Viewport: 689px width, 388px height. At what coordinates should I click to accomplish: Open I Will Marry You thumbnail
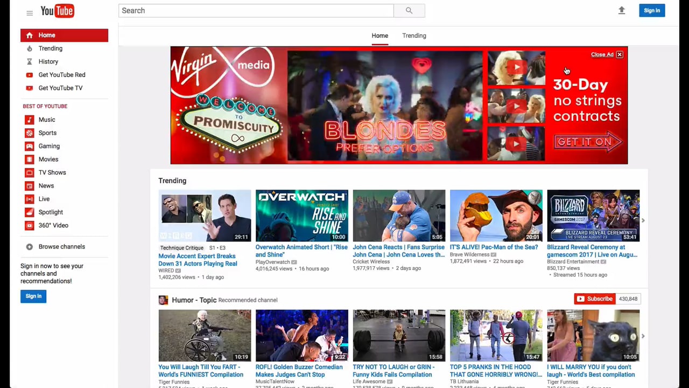593,335
